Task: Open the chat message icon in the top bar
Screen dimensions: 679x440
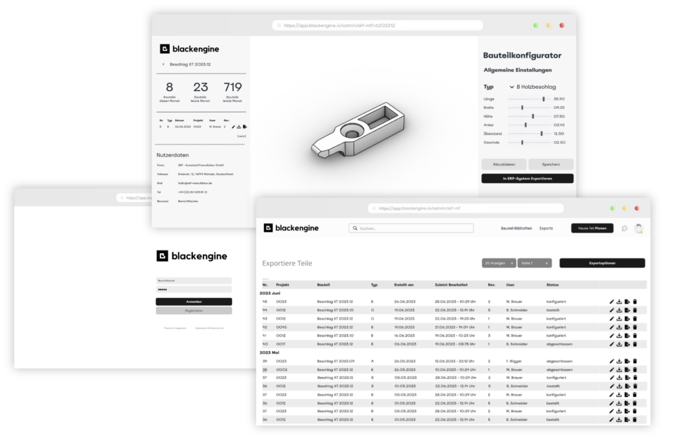Action: (624, 228)
